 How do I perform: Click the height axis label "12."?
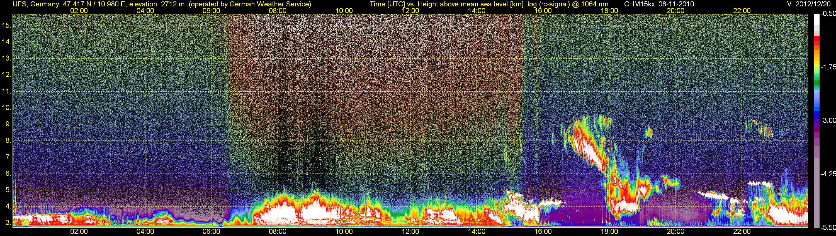pyautogui.click(x=6, y=75)
